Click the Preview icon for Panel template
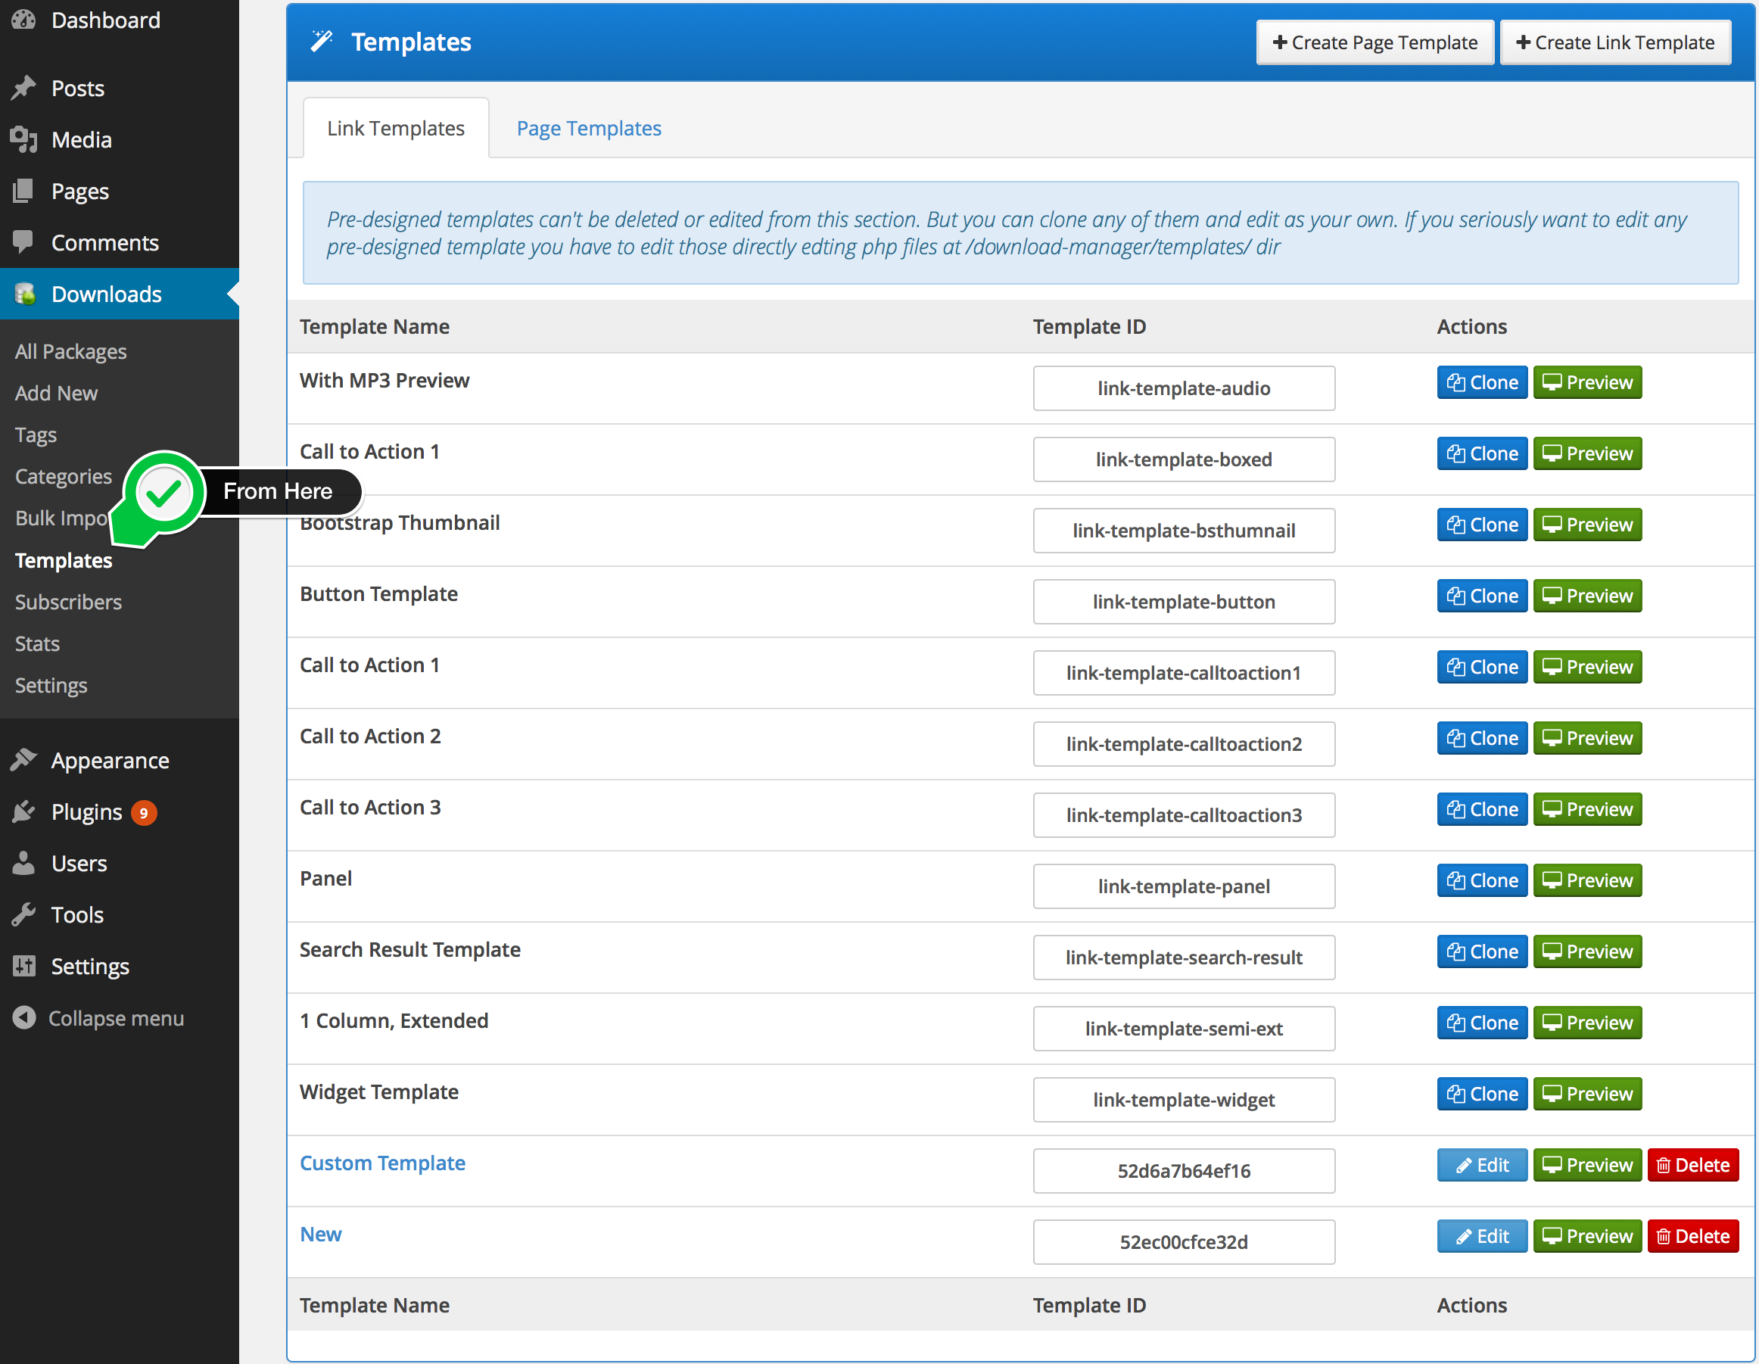This screenshot has width=1759, height=1364. coord(1588,880)
